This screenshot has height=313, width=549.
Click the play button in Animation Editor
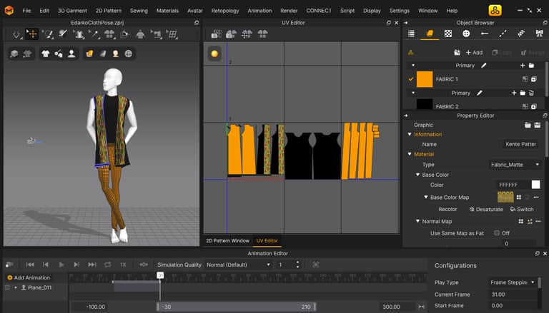[61, 265]
